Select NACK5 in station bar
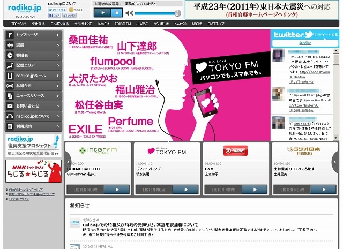Viewport: 343px width, 249px height. pos(197,24)
